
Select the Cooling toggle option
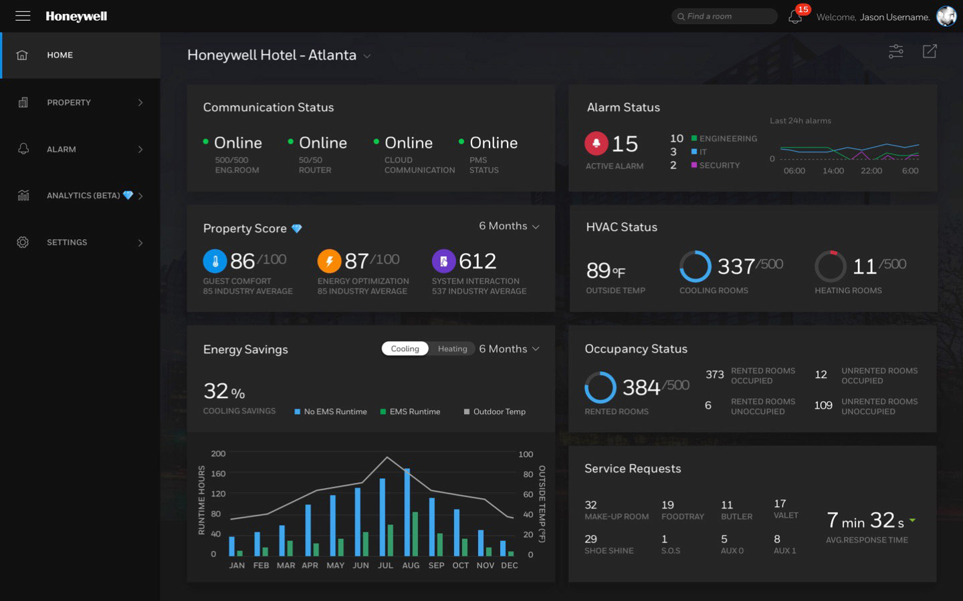405,349
